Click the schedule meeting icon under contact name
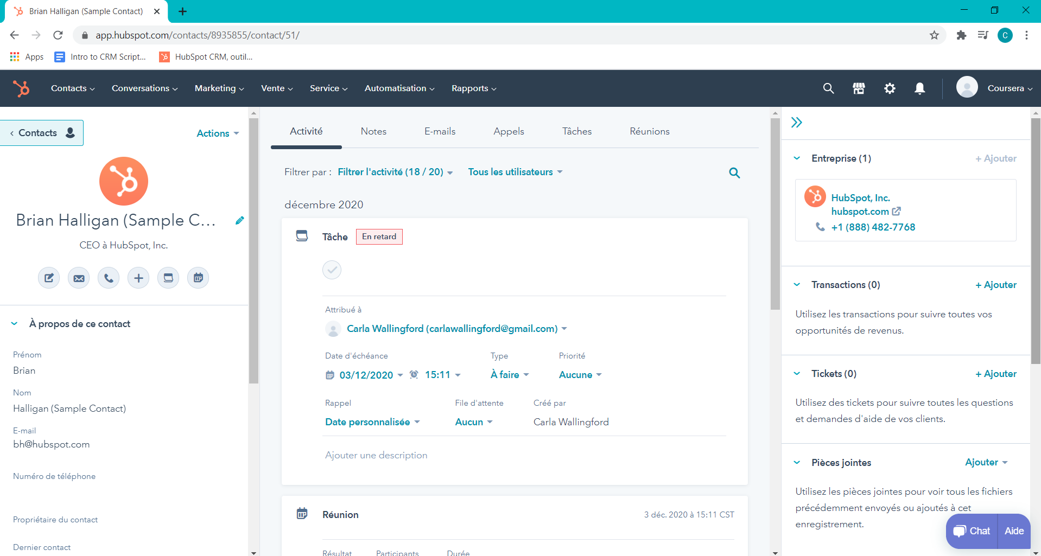This screenshot has height=556, width=1041. click(198, 278)
